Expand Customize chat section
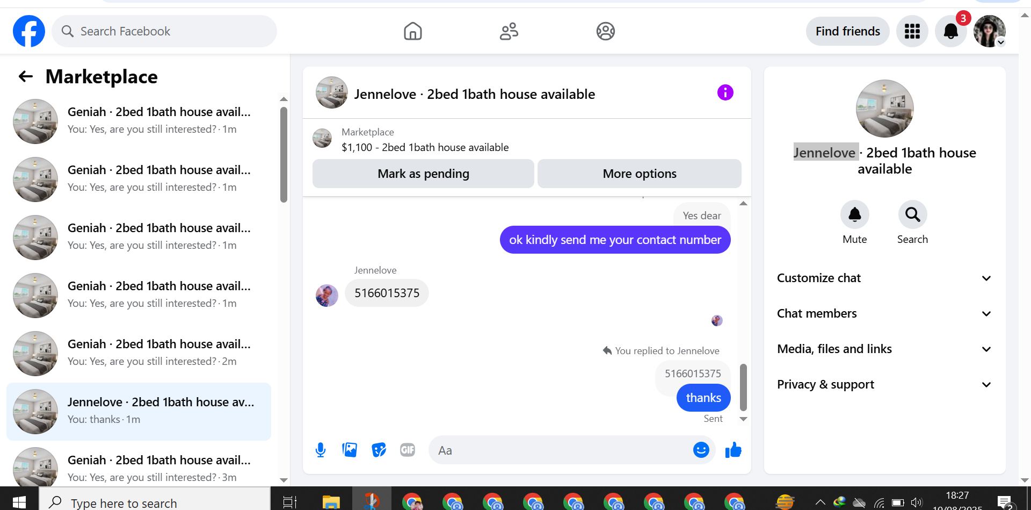This screenshot has width=1031, height=510. pos(884,278)
